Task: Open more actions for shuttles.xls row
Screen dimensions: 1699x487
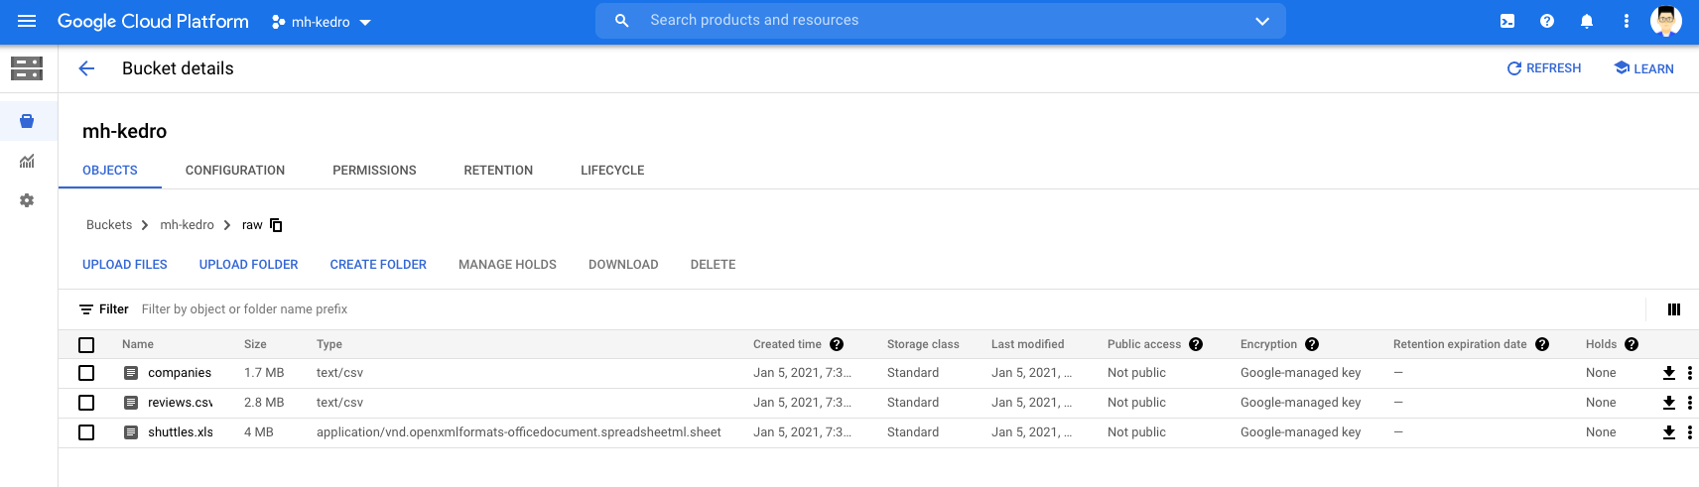Action: coord(1689,432)
